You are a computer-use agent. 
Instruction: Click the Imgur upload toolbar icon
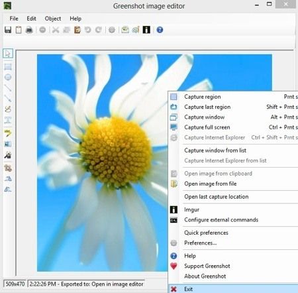(x=146, y=30)
